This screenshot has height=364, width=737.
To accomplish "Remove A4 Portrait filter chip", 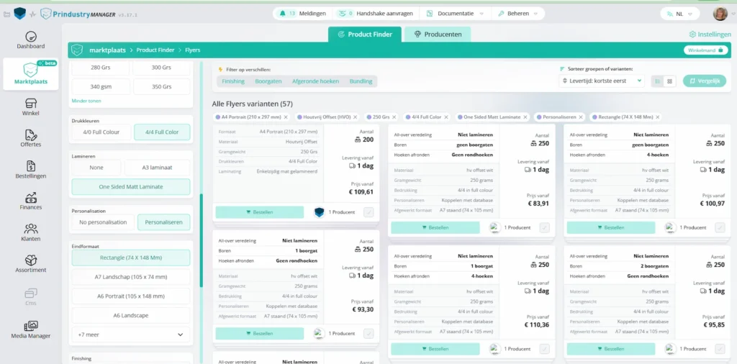I will [x=286, y=117].
